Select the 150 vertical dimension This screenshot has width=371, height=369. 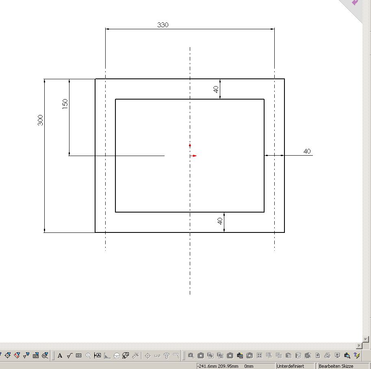click(65, 104)
